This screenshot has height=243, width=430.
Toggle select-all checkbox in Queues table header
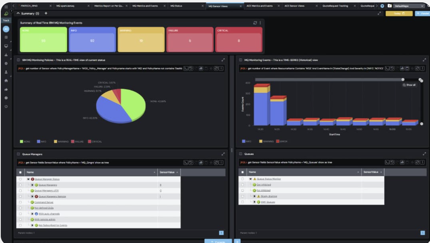[x=242, y=172]
